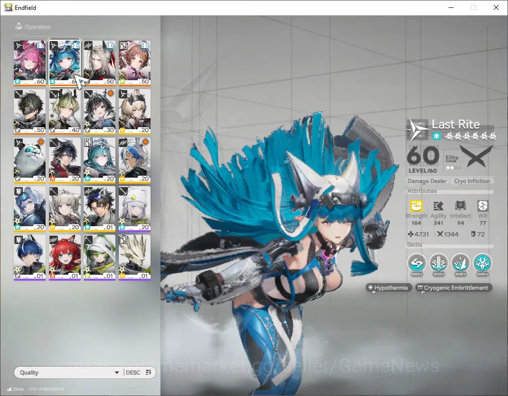
Task: Select the green-haired level 40 operator
Action: coord(64,111)
